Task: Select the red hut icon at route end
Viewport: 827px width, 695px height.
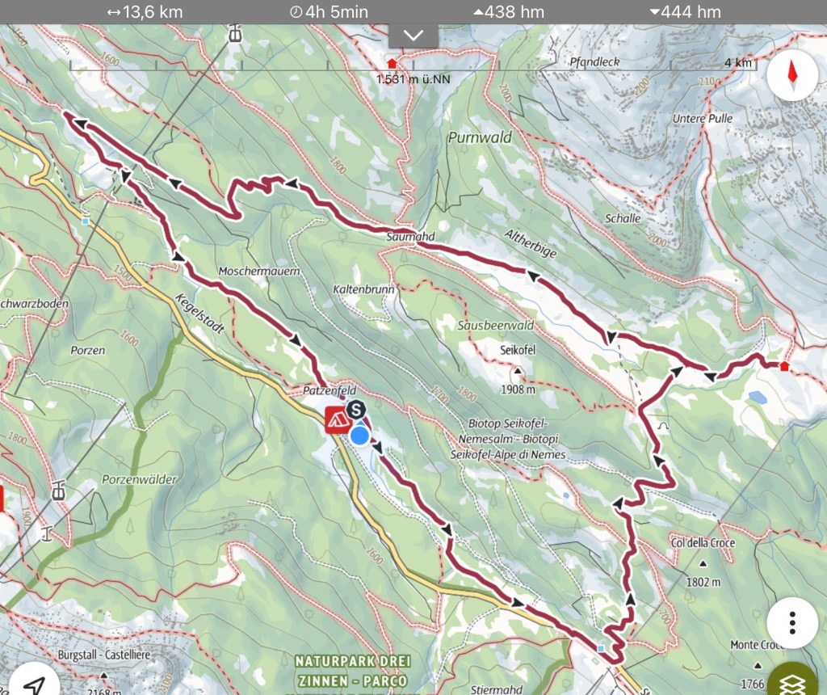Action: point(784,366)
